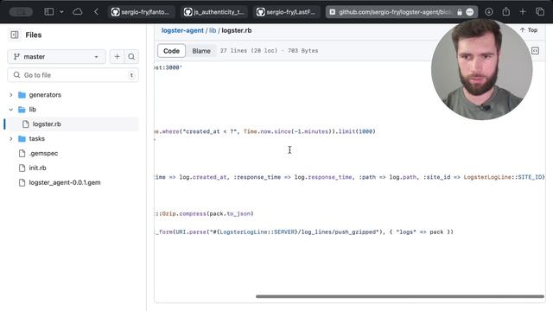Screen dimensions: 553x311
Task: Click the lock icon in address bar
Action: pos(459,12)
